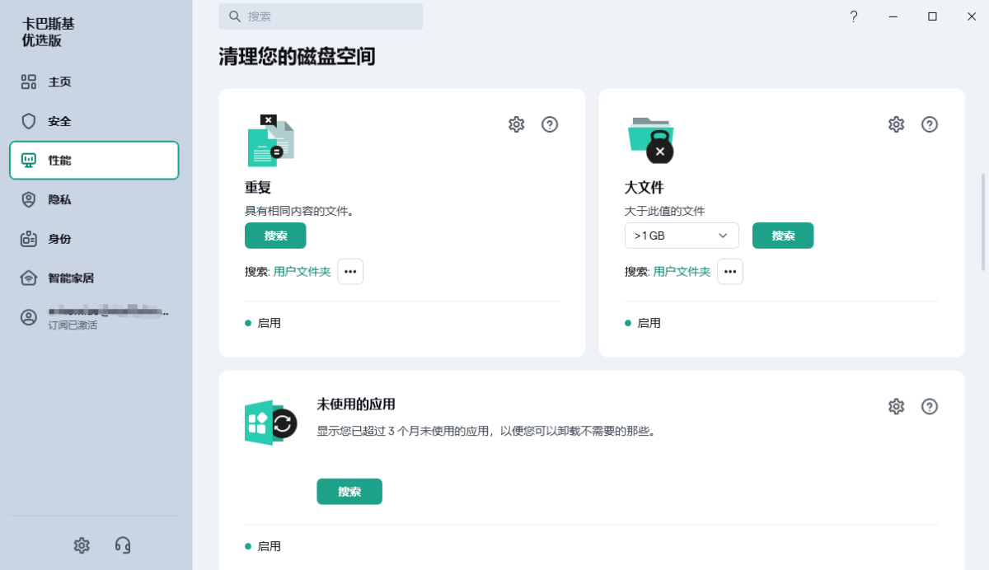
Task: Open settings for the 重复 card
Action: 516,124
